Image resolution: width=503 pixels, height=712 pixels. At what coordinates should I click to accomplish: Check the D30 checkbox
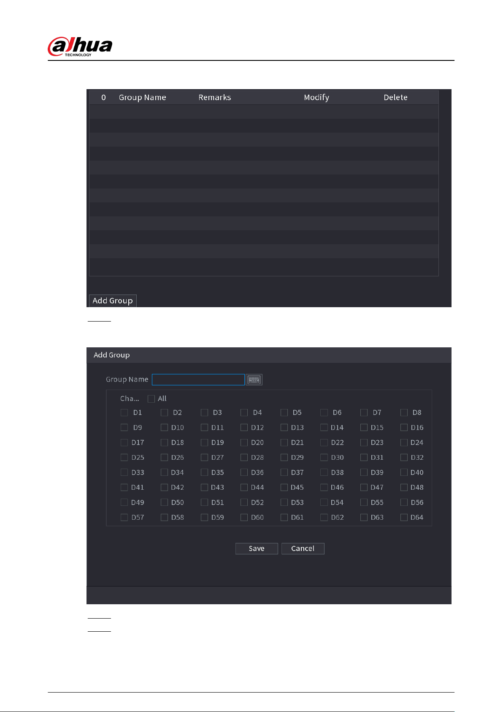click(x=324, y=458)
